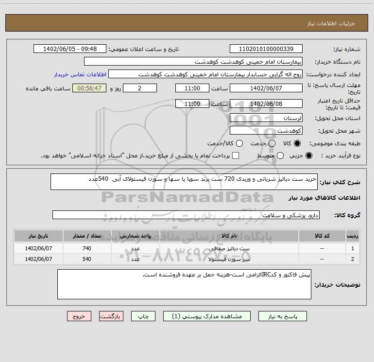Select the row سر سوزن فیستولا

point(187,259)
